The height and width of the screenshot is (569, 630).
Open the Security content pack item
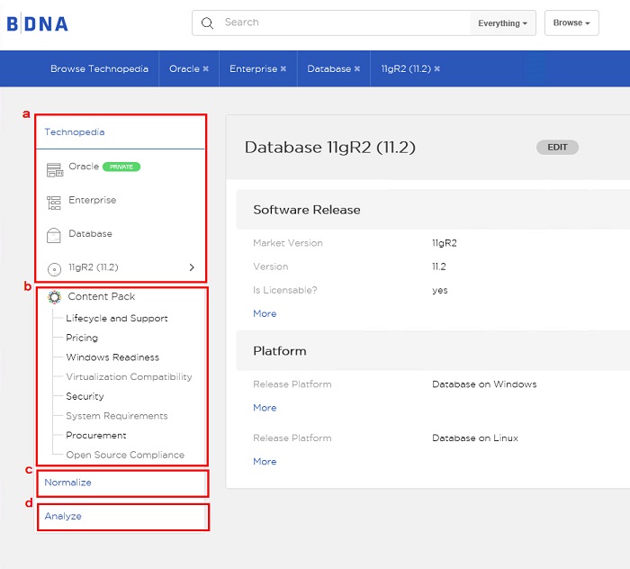(x=85, y=396)
